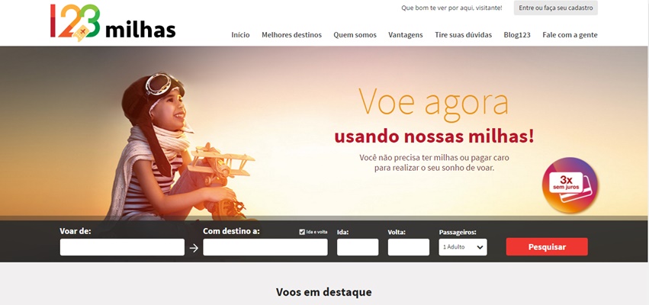Open the Início menu item

click(240, 35)
